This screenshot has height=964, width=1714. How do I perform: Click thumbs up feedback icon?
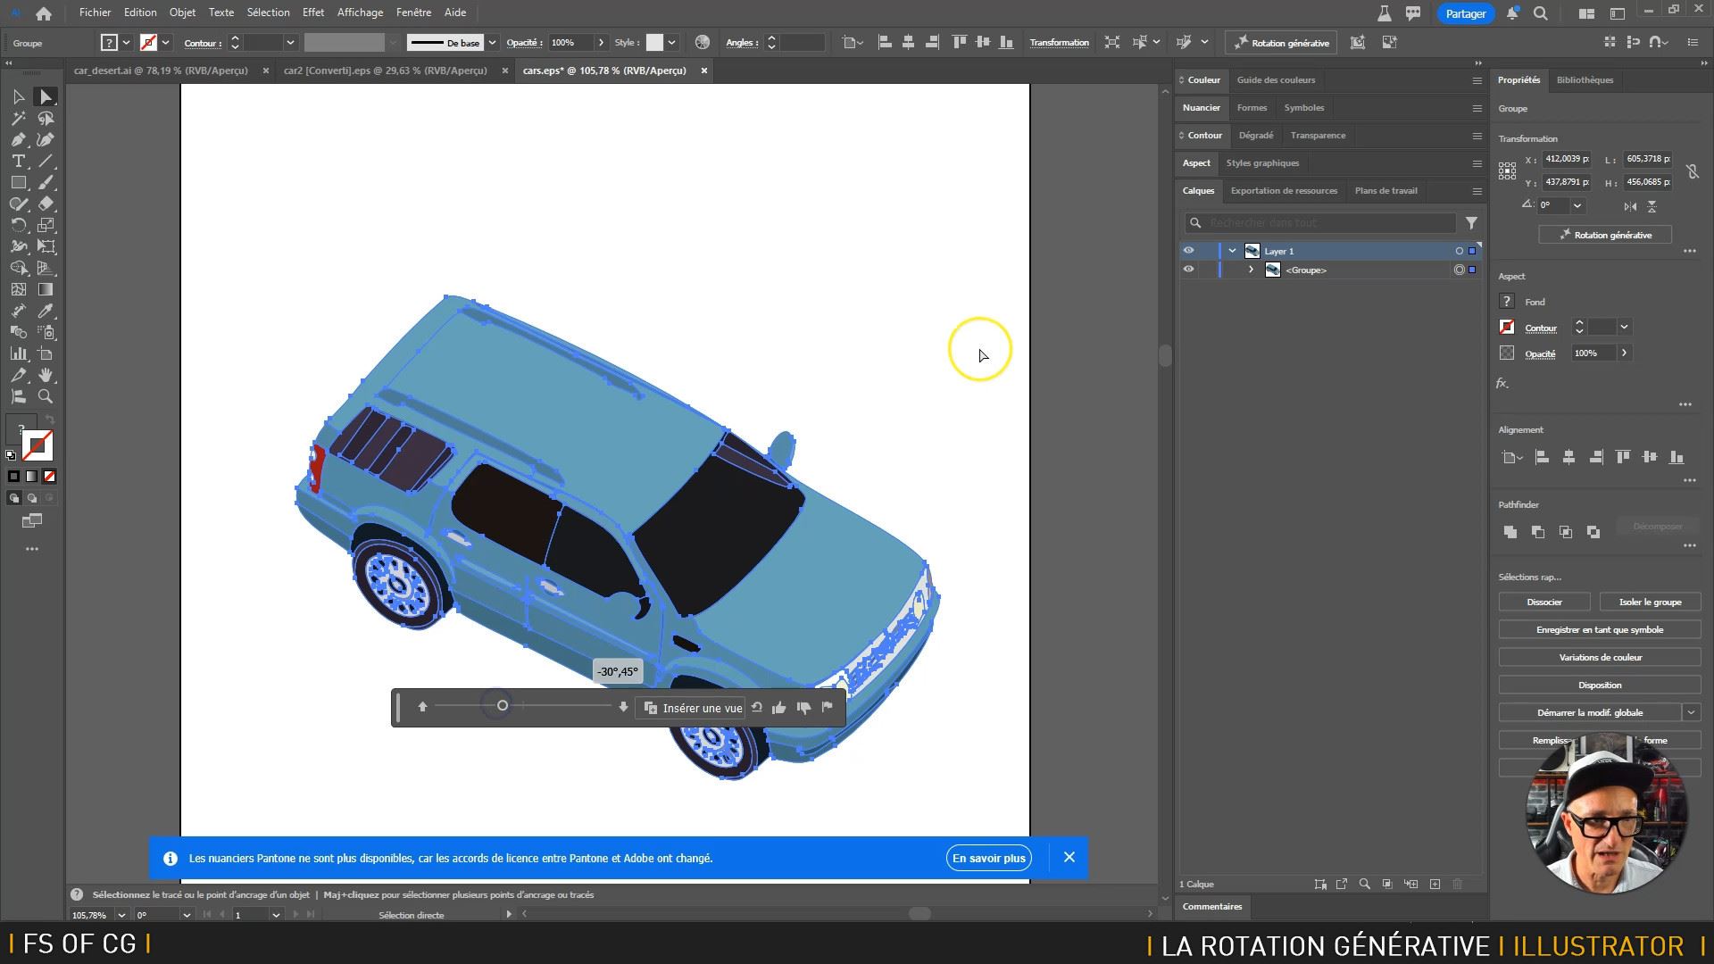[x=778, y=708]
